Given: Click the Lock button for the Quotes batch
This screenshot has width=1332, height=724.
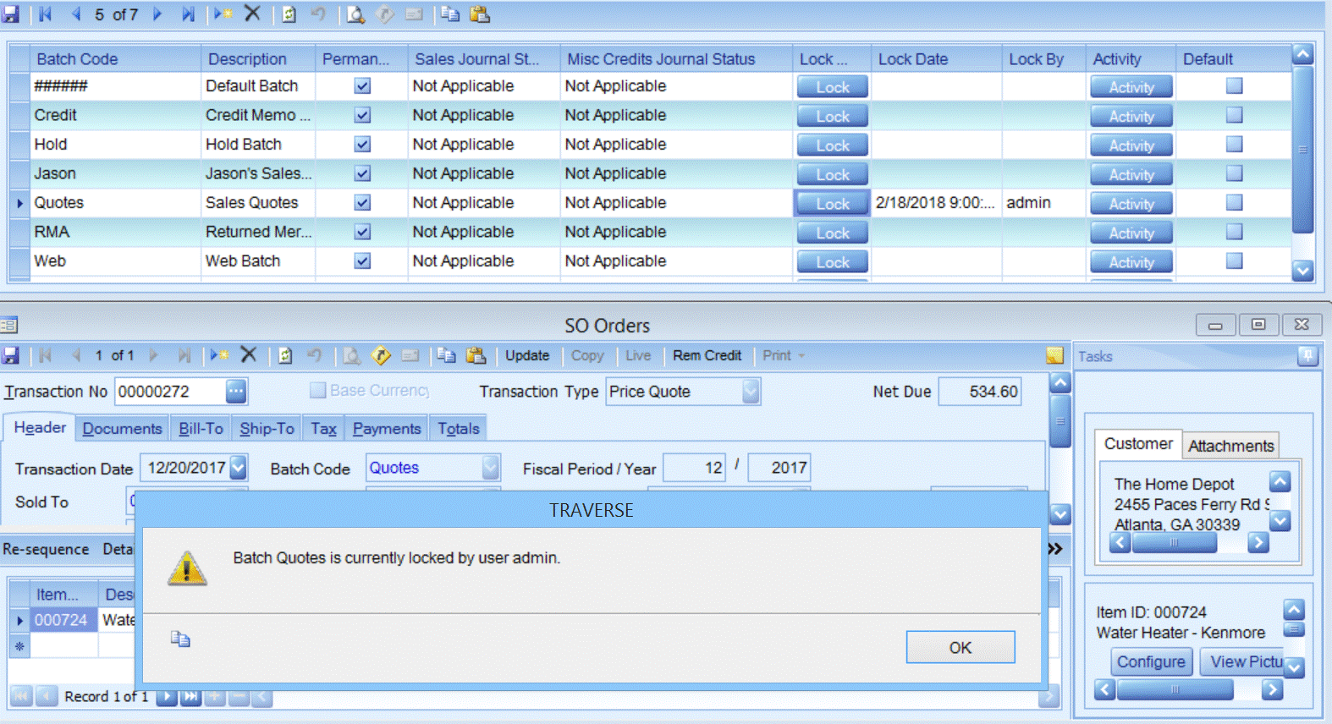Looking at the screenshot, I should point(832,204).
